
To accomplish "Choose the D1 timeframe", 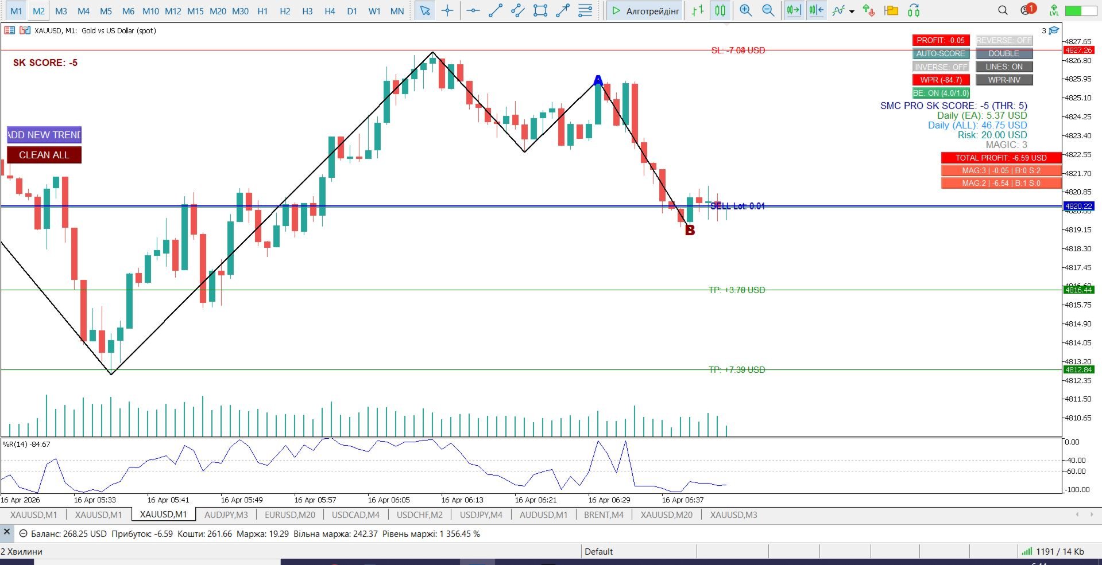I will pos(352,11).
